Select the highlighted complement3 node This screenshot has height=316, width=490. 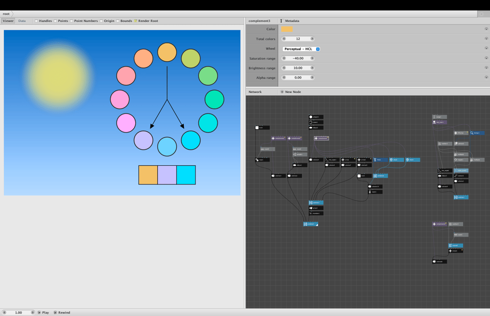321,138
